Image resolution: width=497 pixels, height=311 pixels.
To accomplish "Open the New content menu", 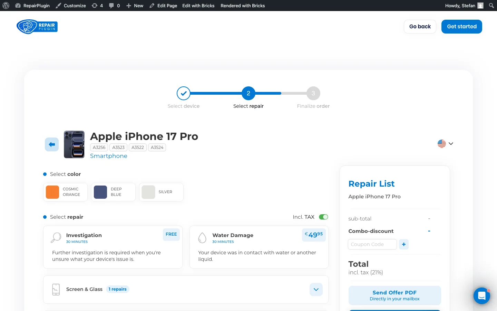I will (135, 6).
